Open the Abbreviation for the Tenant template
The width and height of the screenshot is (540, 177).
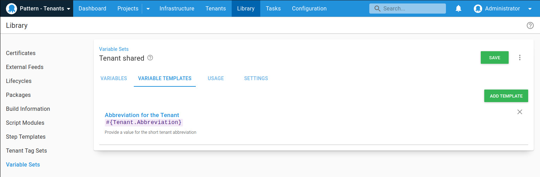click(x=142, y=115)
